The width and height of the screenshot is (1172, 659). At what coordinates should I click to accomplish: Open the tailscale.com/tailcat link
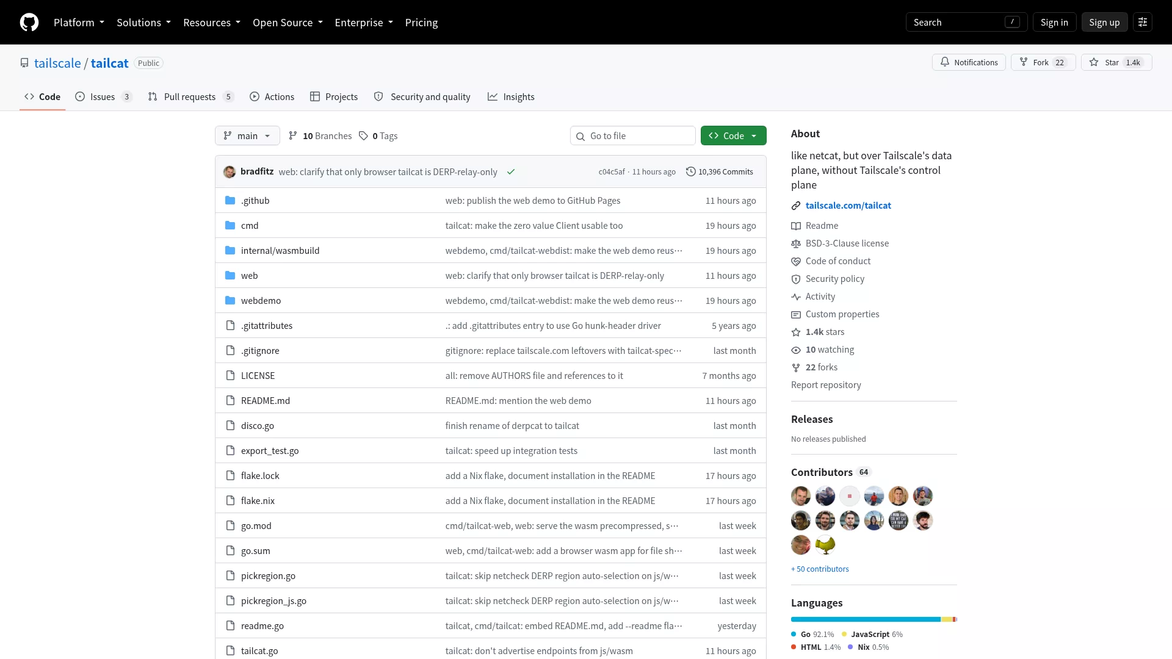[848, 206]
